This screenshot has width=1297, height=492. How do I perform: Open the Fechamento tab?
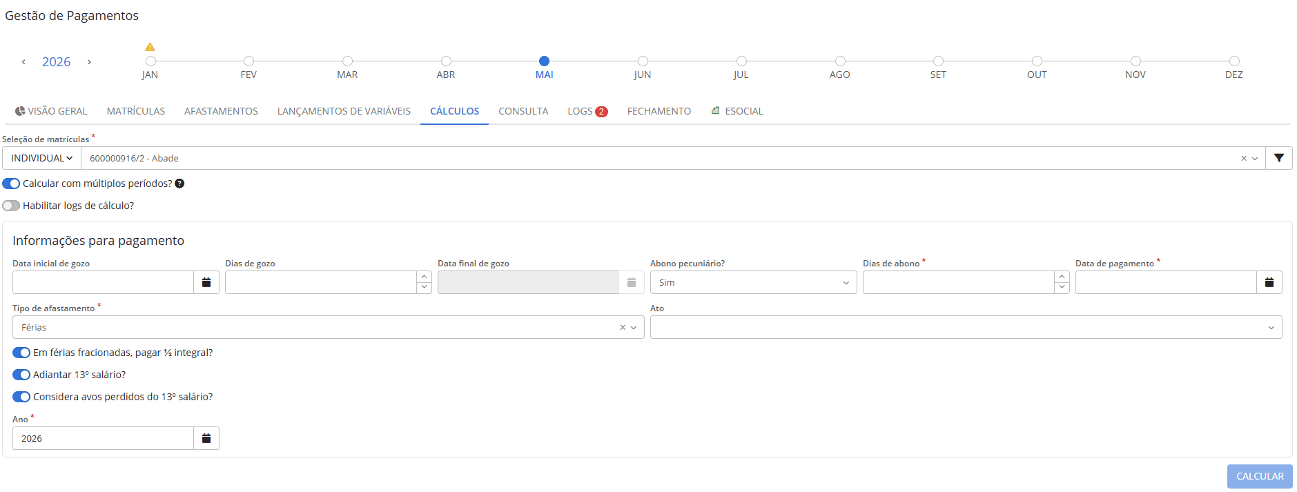(x=659, y=111)
